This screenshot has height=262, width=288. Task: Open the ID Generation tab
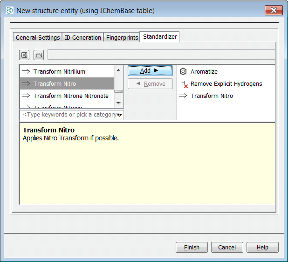tap(83, 38)
